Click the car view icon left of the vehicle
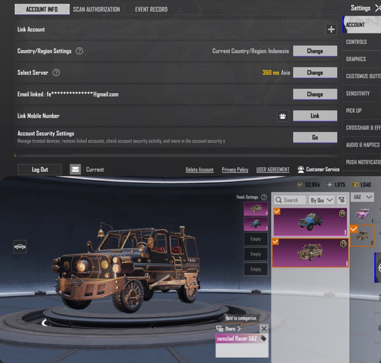381x363 pixels. [x=20, y=247]
